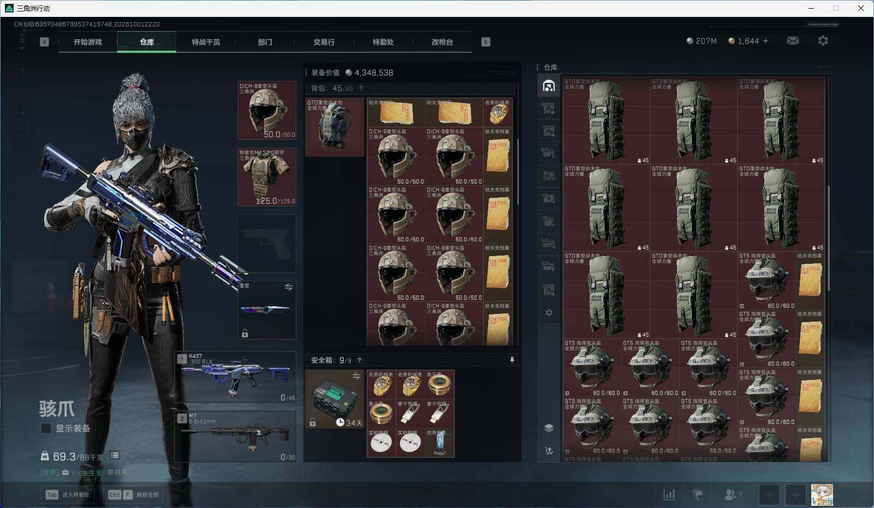Click the plus next to 1,644 currency
Screen dimensions: 874x508
tap(765, 41)
